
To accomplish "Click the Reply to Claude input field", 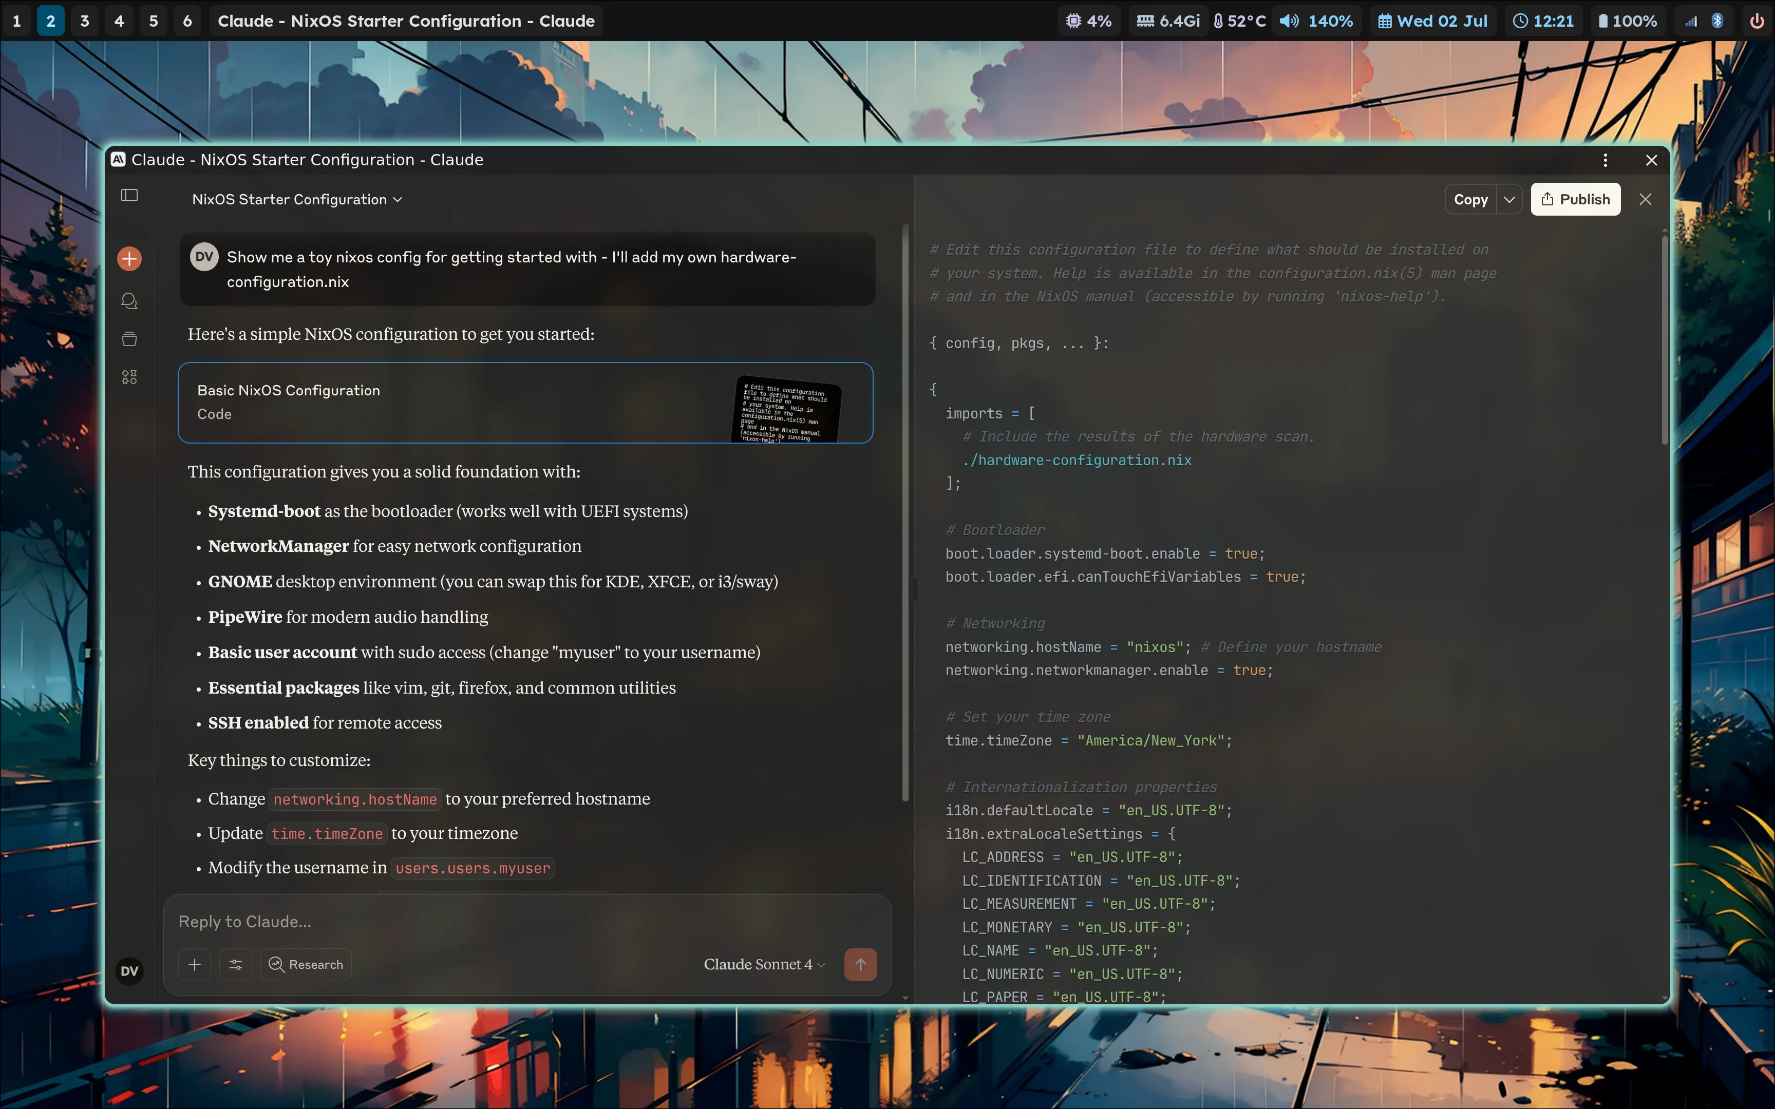I will point(526,922).
